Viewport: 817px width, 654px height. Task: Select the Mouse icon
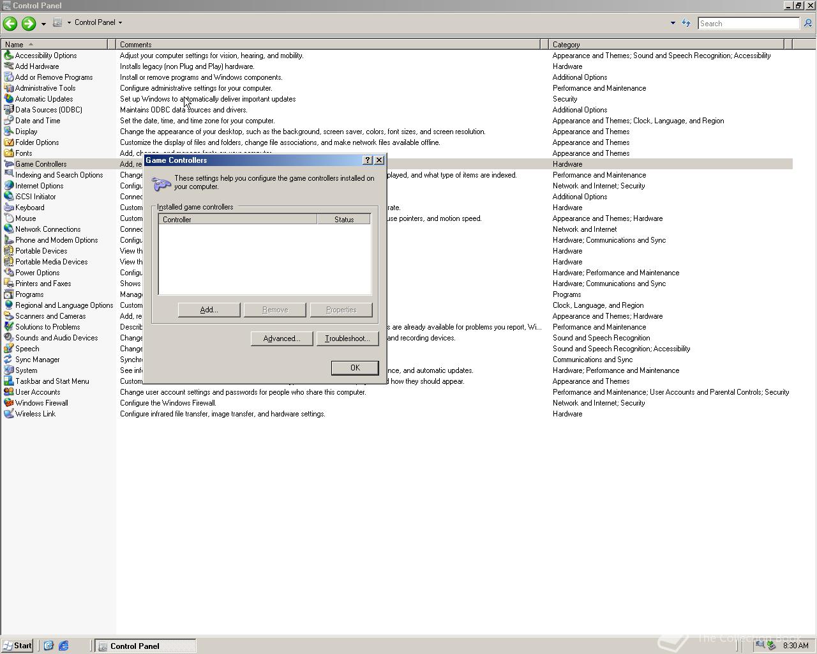(8, 218)
